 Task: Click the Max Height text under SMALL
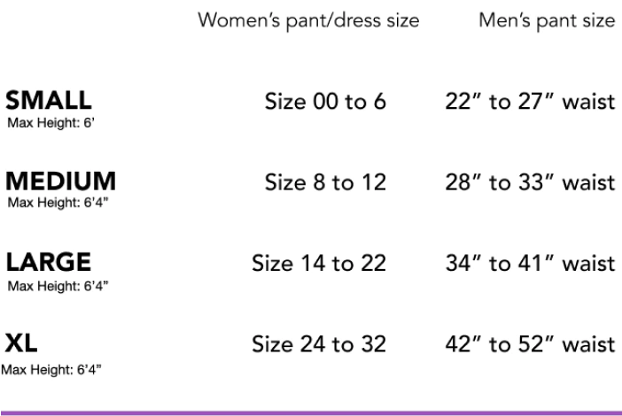pyautogui.click(x=51, y=123)
